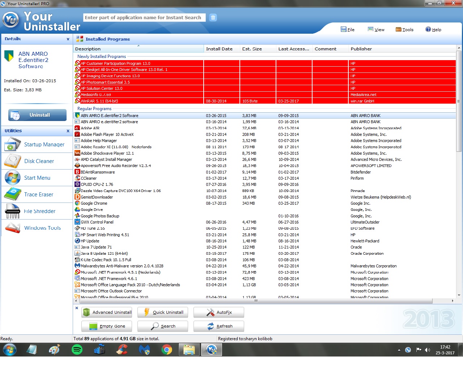Click the Quick Uninstall button
This screenshot has height=371, width=463.
[x=163, y=312]
